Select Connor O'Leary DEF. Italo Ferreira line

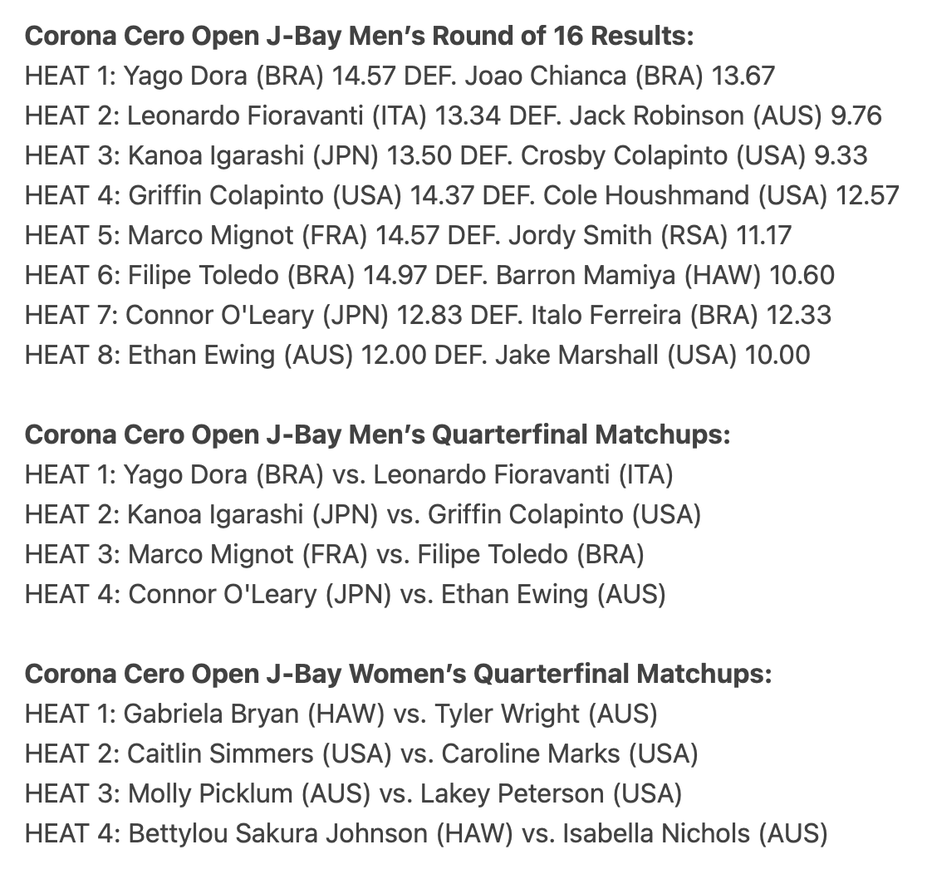click(428, 315)
